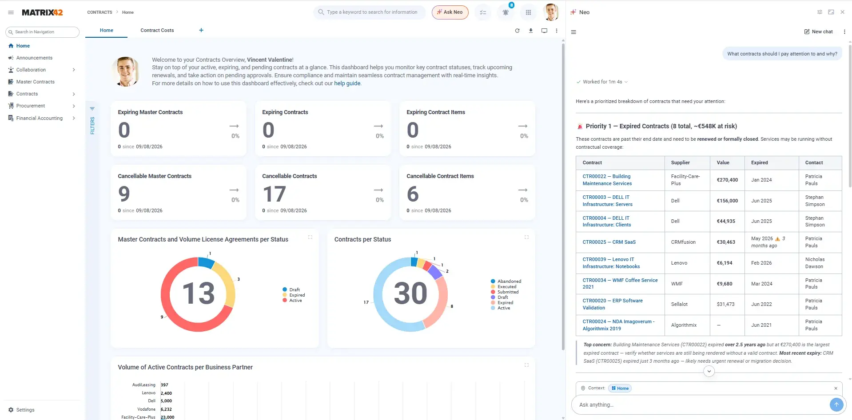Screen dimensions: 852x420
Task: Open the FILTERS side panel
Action: (92, 121)
